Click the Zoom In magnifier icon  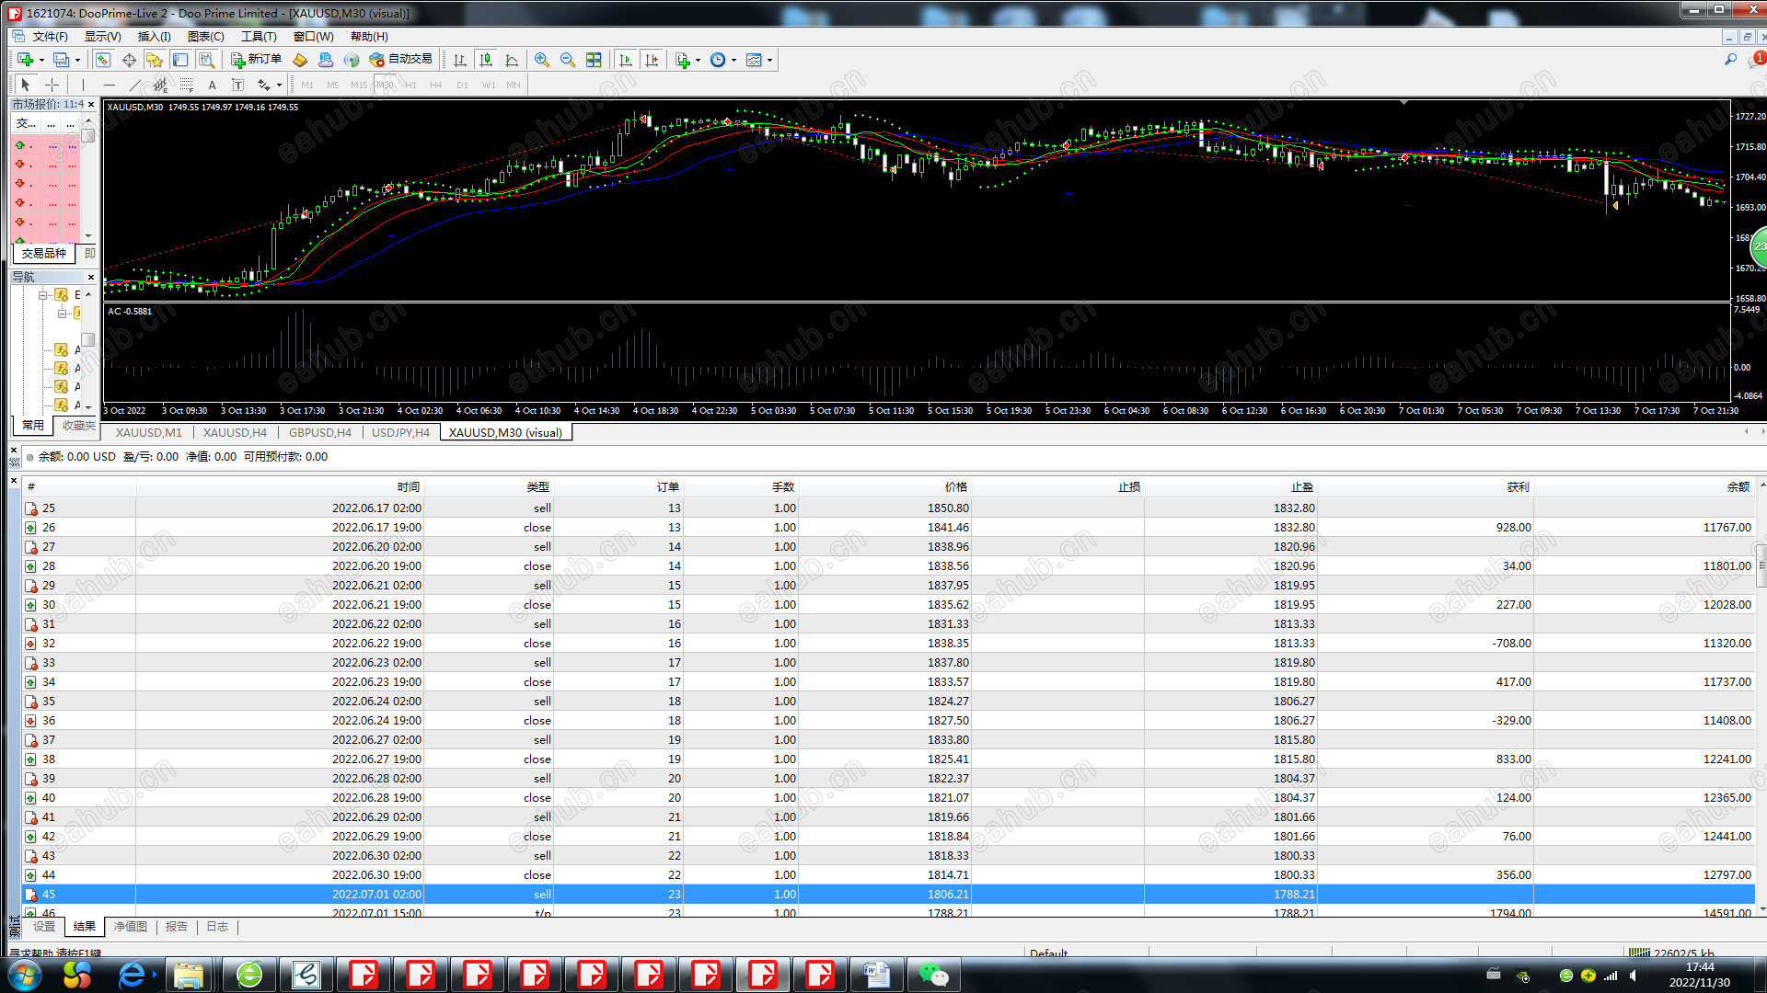(x=542, y=60)
